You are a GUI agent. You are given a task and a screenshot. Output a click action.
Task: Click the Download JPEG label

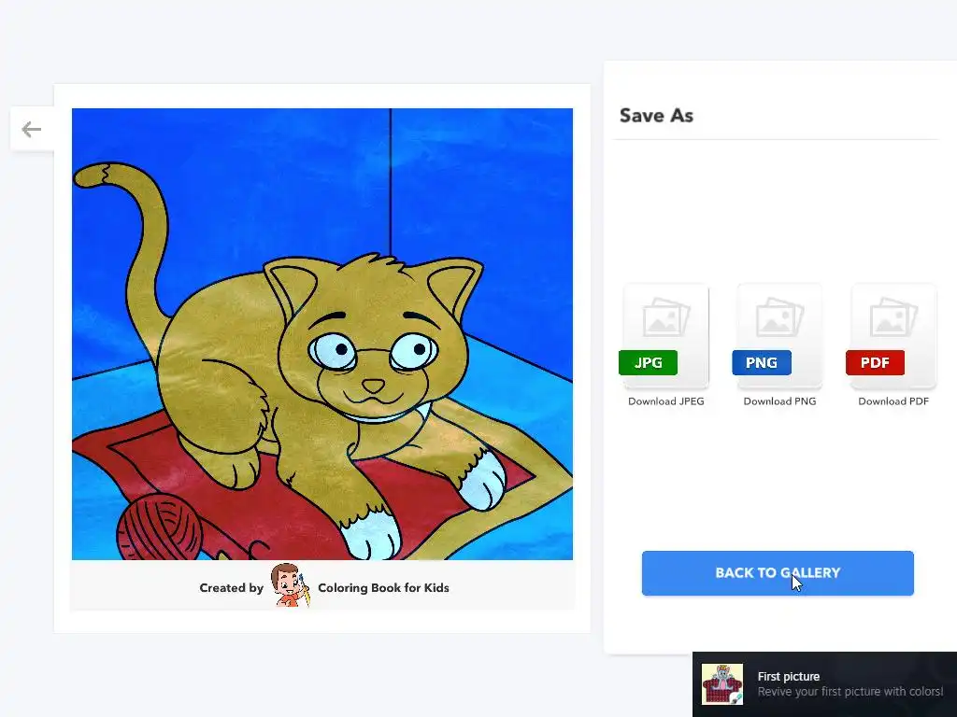point(665,401)
